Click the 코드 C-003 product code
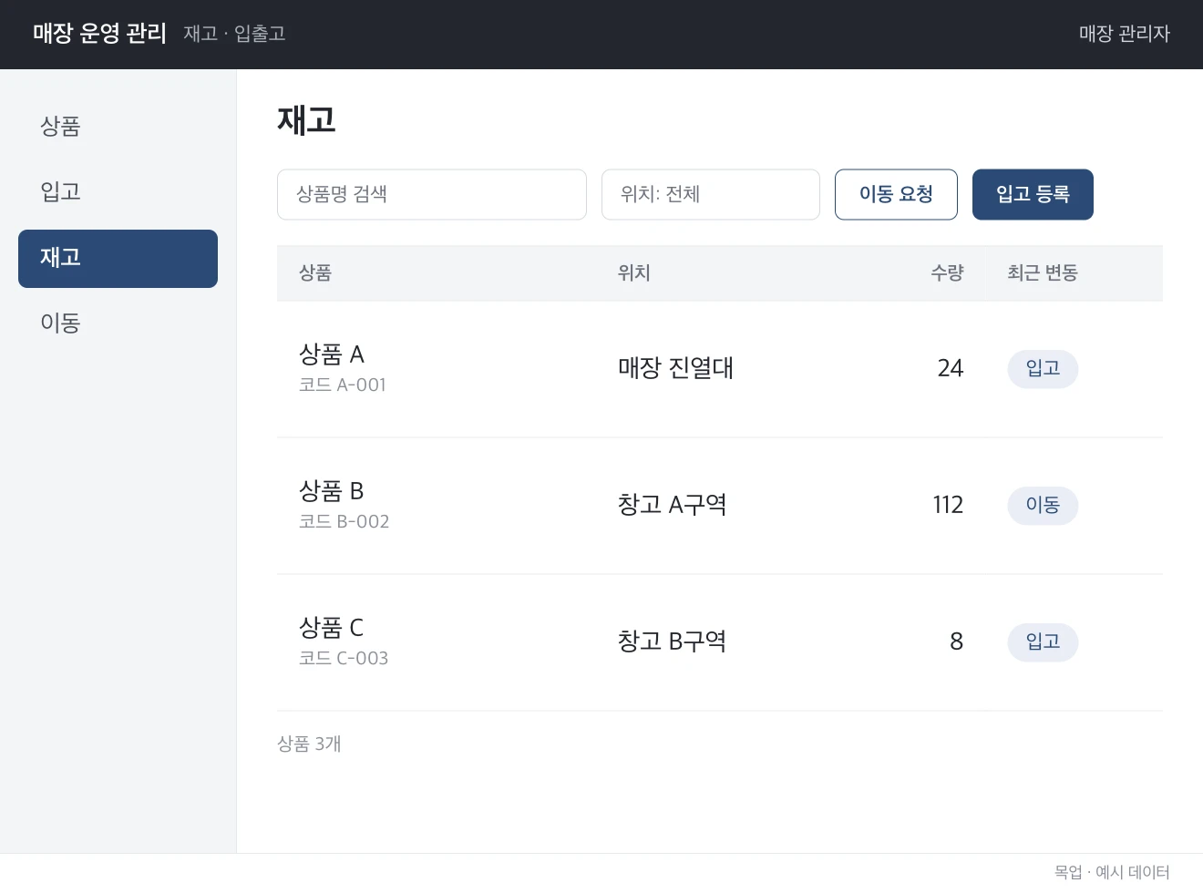This screenshot has width=1203, height=893. click(344, 659)
